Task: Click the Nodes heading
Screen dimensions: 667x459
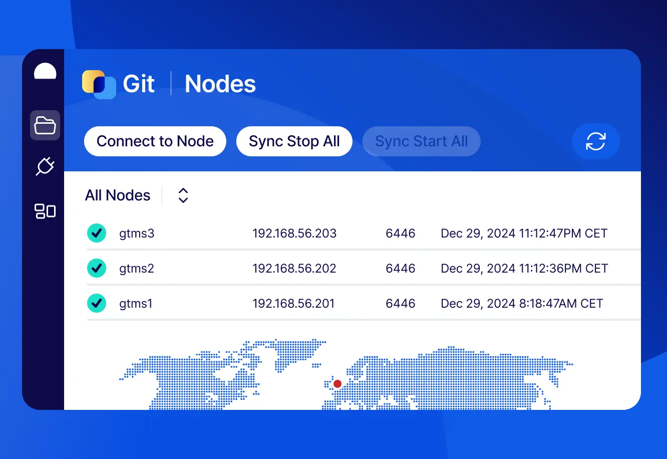Action: [x=220, y=84]
